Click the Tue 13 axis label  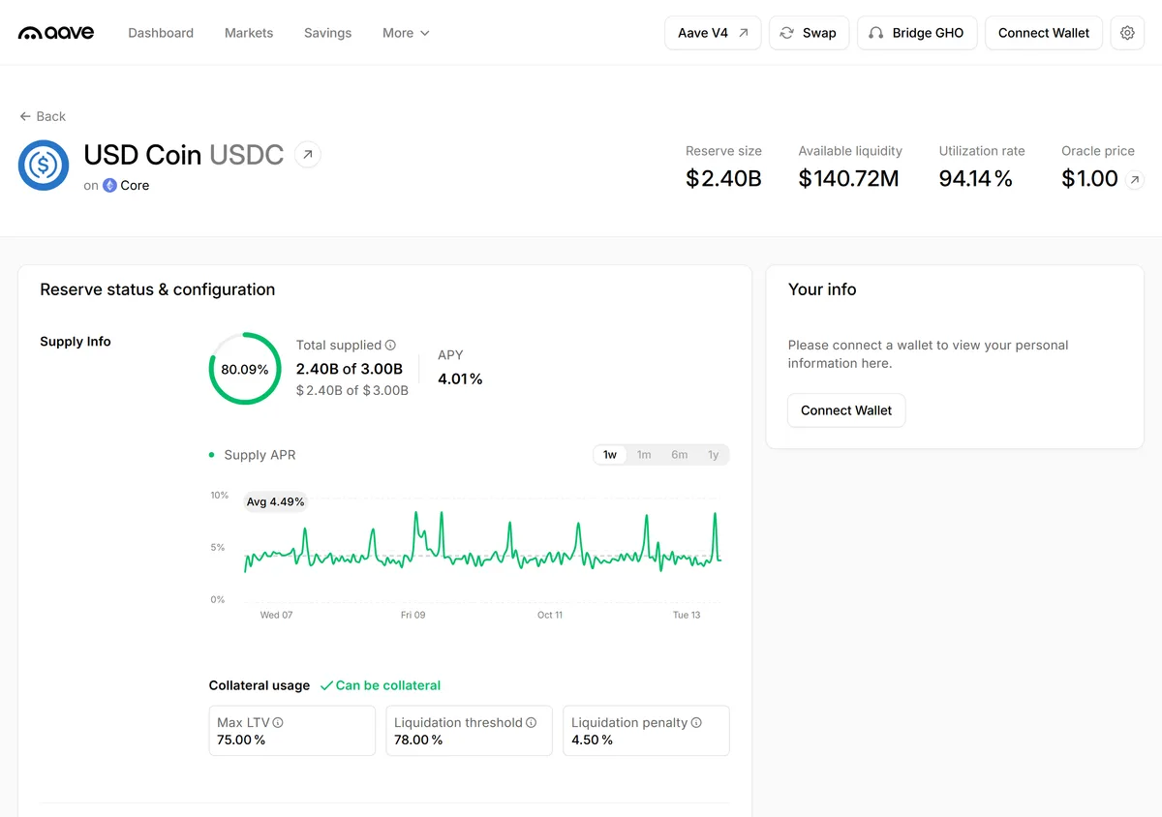[687, 615]
